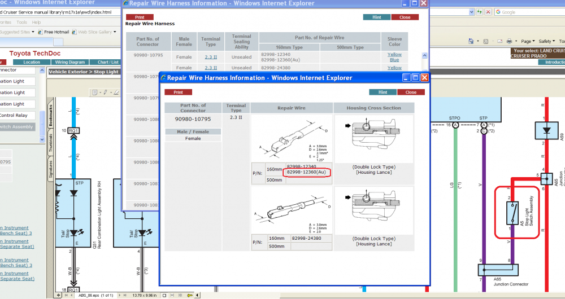Select the Switch Assembly item in left list
The width and height of the screenshot is (565, 299).
18,127
